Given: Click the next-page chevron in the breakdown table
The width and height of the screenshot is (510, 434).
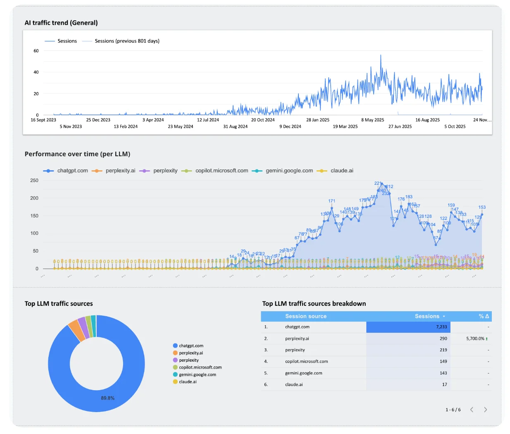Looking at the screenshot, I should [486, 410].
